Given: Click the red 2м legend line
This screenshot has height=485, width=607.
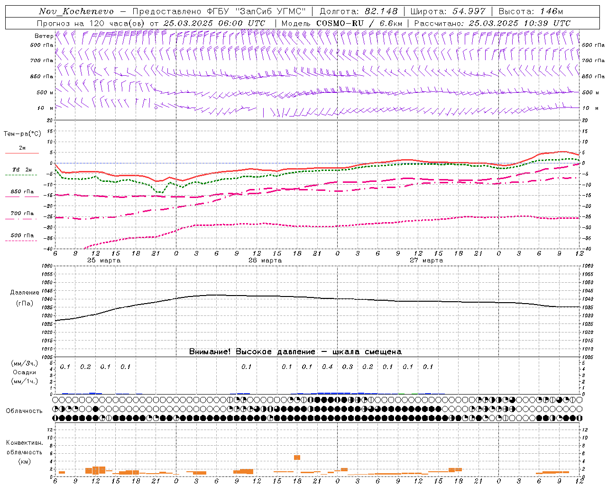Looking at the screenshot, I should click(x=22, y=153).
